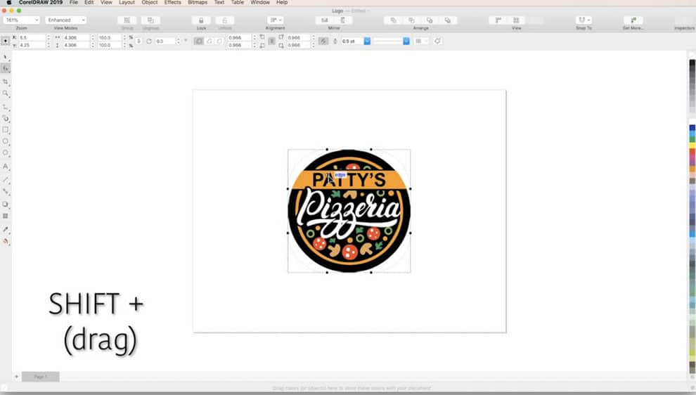696x395 pixels.
Task: Toggle edit corners together lock
Action: 271,41
